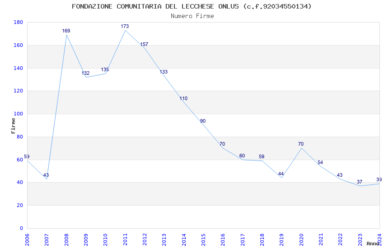Click the data label 60 at 2017
Screen dimensions: 384x248
click(x=242, y=156)
